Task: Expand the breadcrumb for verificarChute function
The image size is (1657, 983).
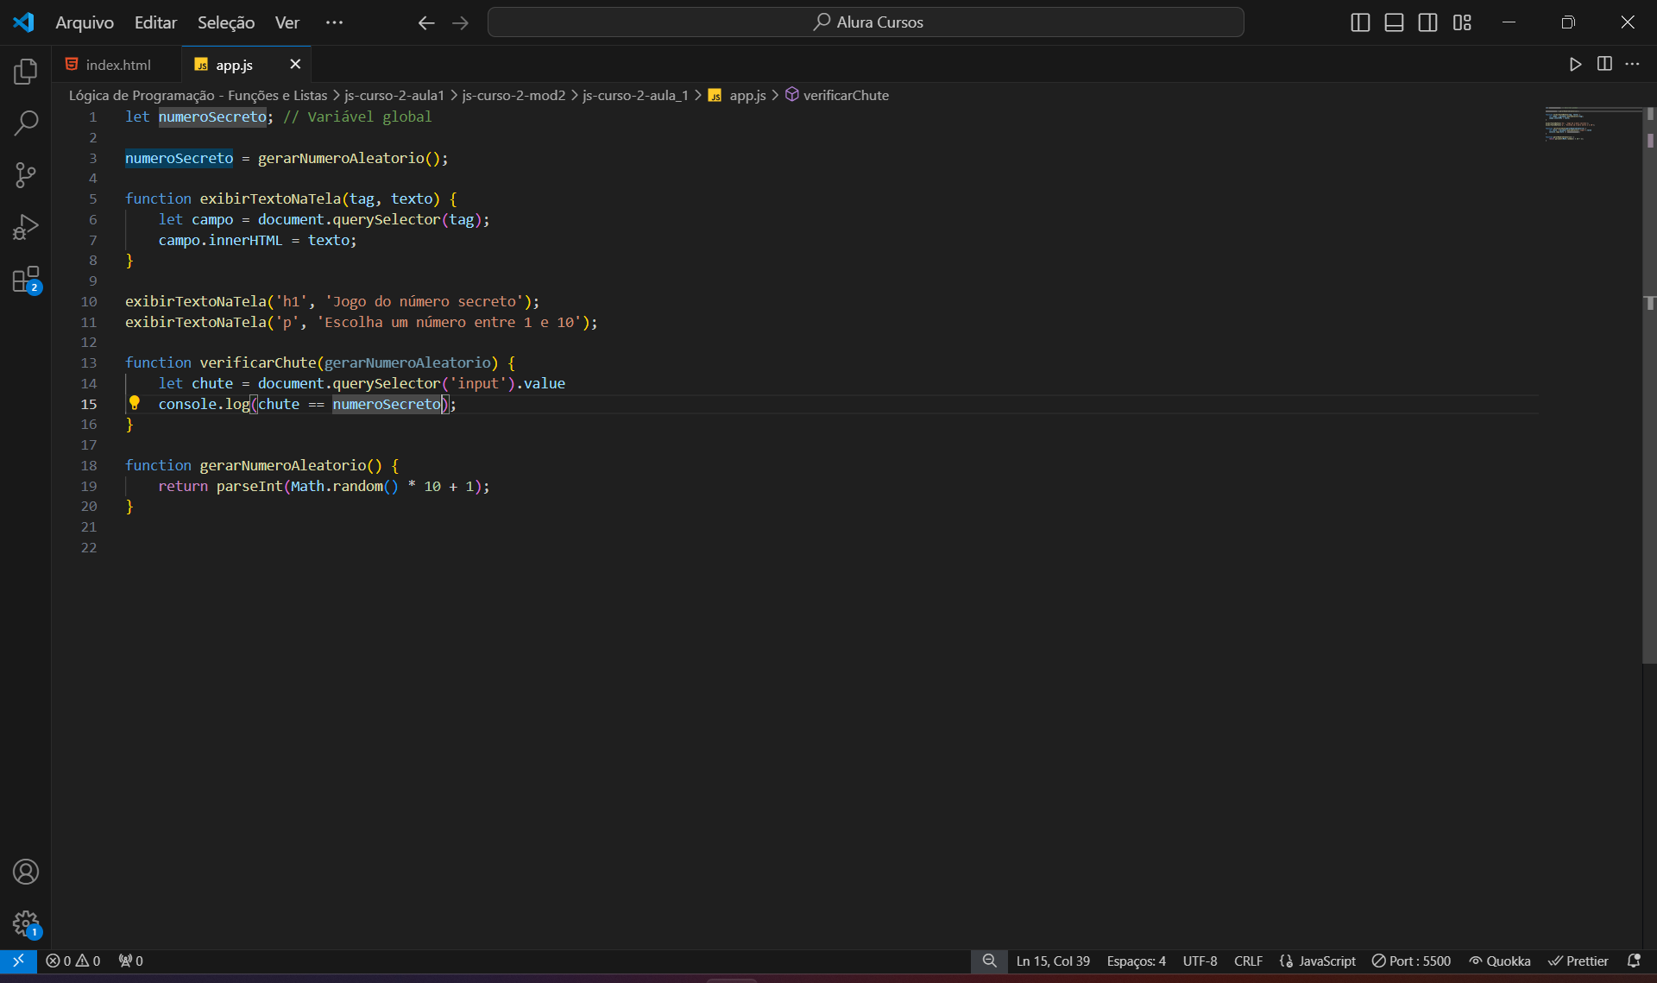Action: [x=846, y=95]
